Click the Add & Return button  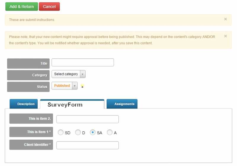pyautogui.click(x=22, y=7)
